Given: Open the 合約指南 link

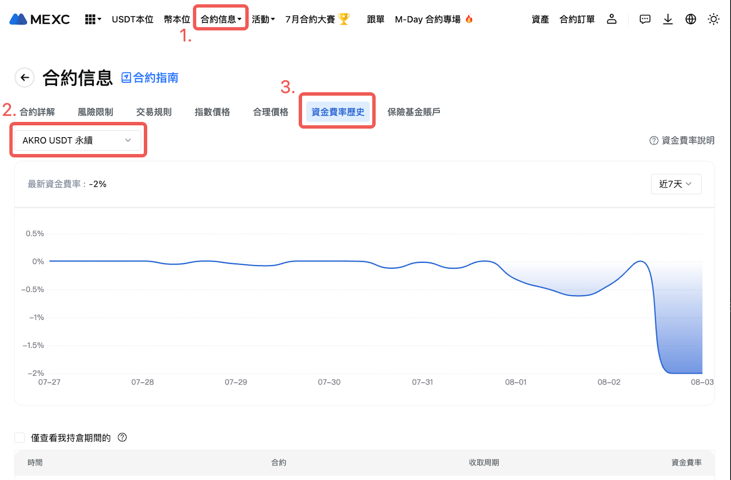Looking at the screenshot, I should 150,78.
